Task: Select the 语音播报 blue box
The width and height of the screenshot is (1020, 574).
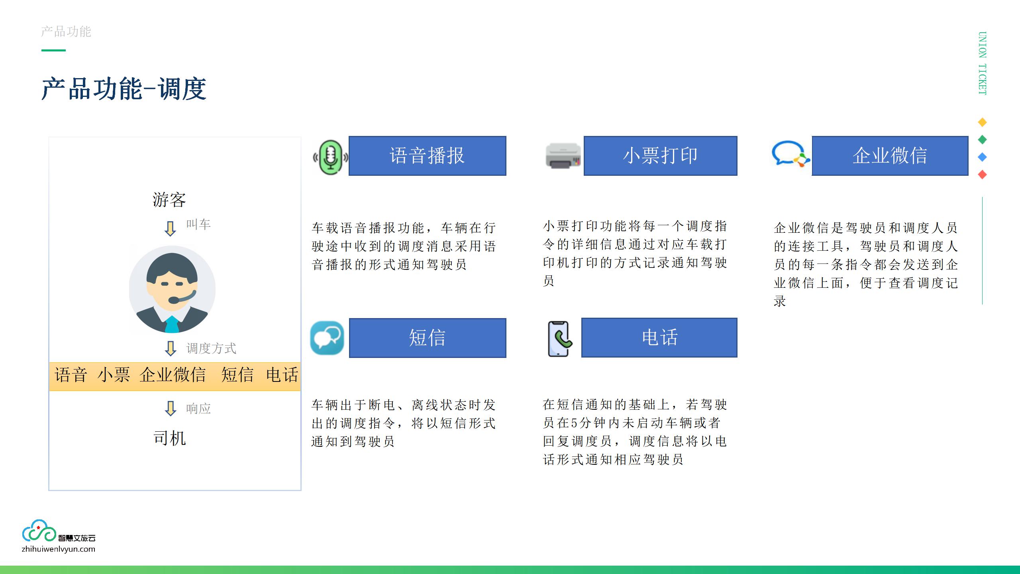Action: pyautogui.click(x=428, y=156)
